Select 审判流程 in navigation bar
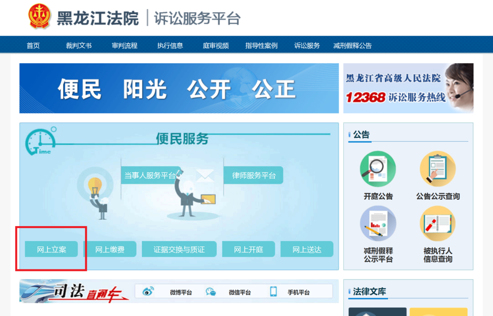This screenshot has height=316, width=493. click(x=124, y=46)
